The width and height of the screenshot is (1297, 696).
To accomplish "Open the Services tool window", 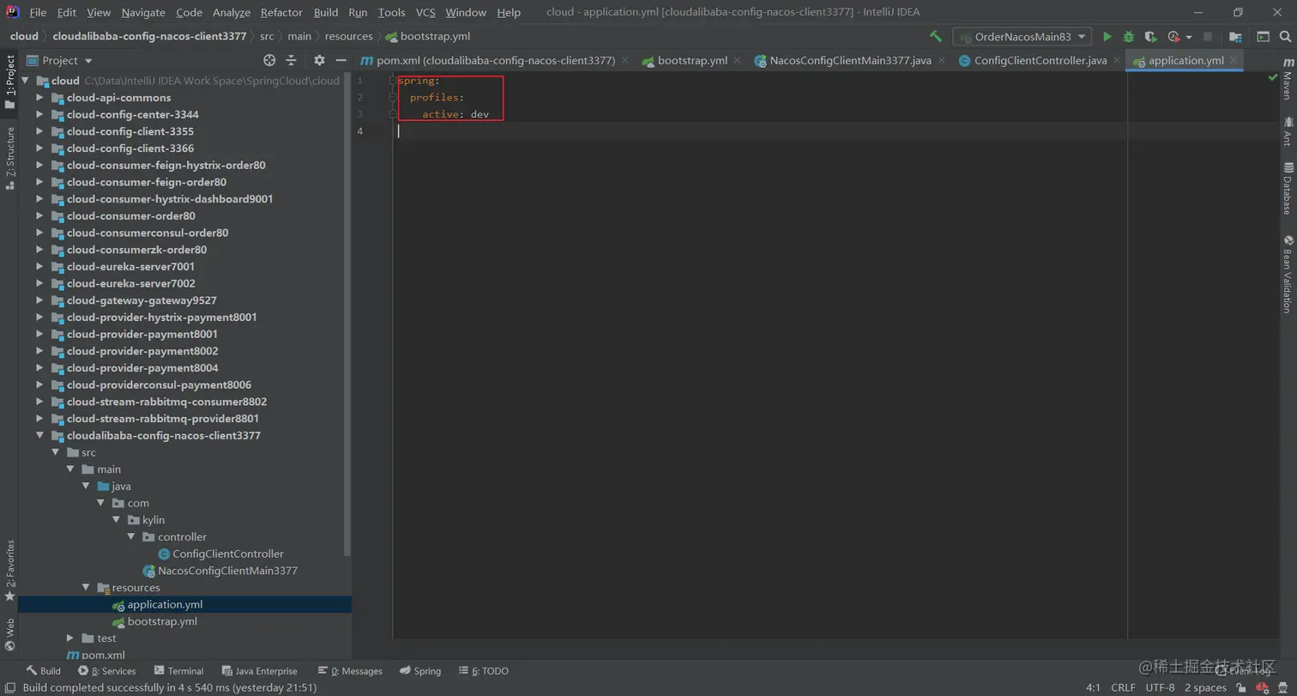I will pos(107,671).
